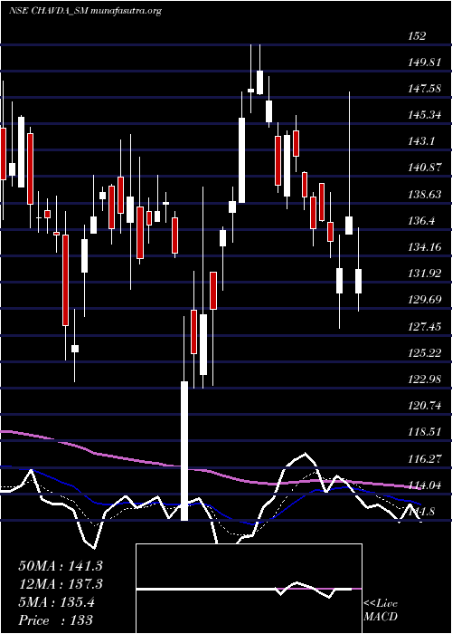
Task: Select the 120.74 price axis label
Action: coord(425,406)
